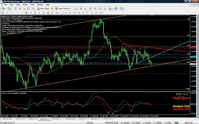Open the File menu
The width and height of the screenshot is (199, 124).
[x=5, y=5]
